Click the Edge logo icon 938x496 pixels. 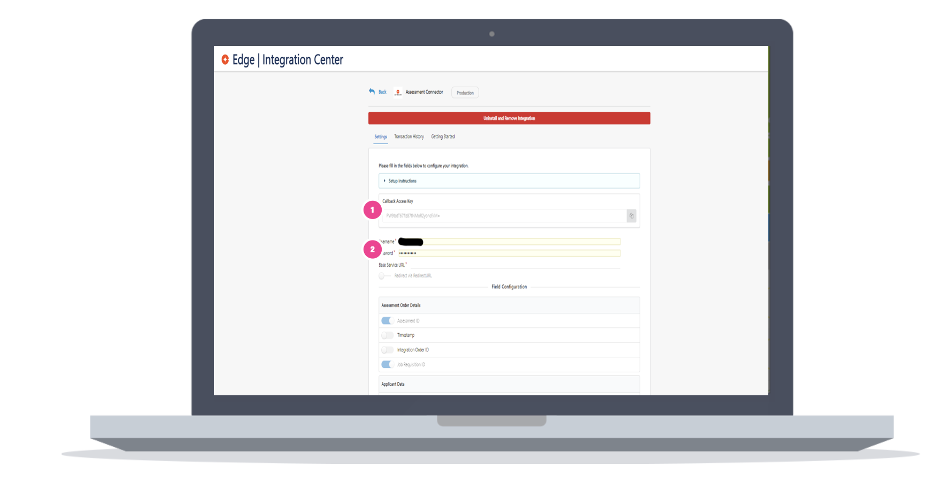(x=225, y=59)
